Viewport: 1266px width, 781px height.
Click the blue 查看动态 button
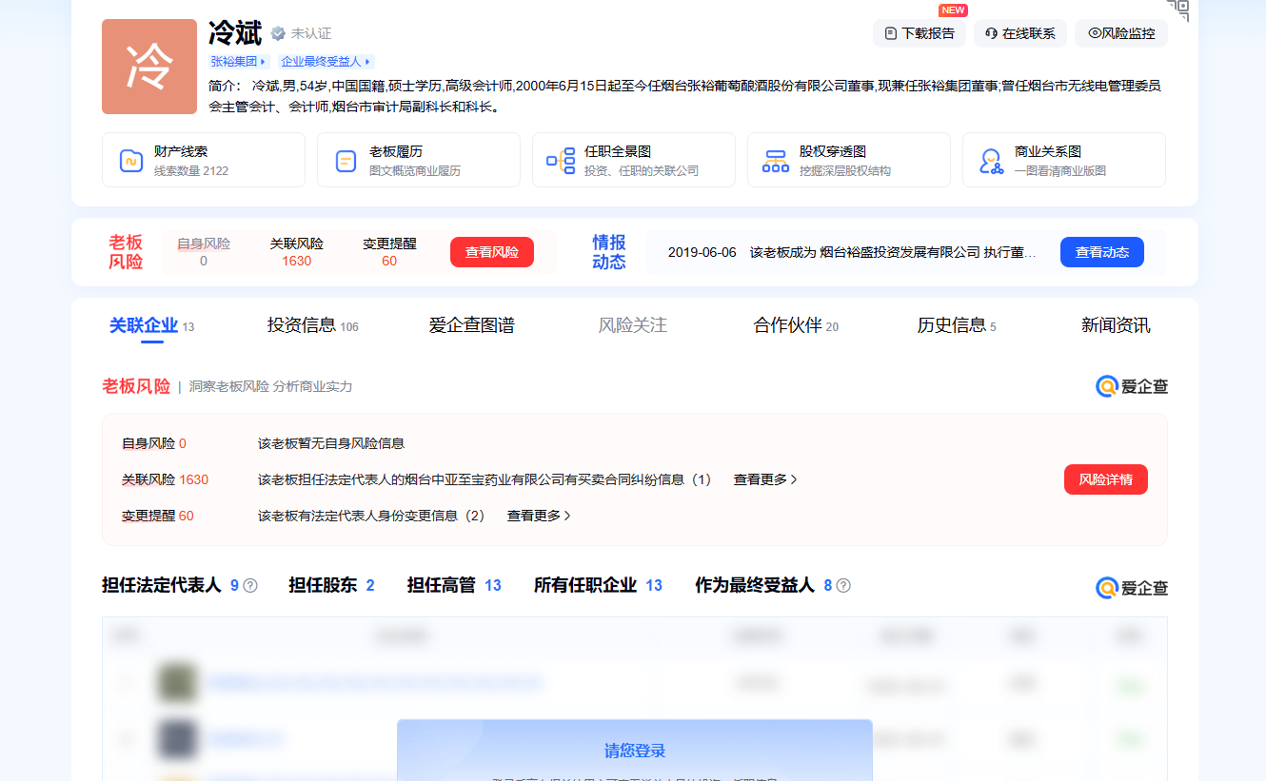pyautogui.click(x=1102, y=252)
